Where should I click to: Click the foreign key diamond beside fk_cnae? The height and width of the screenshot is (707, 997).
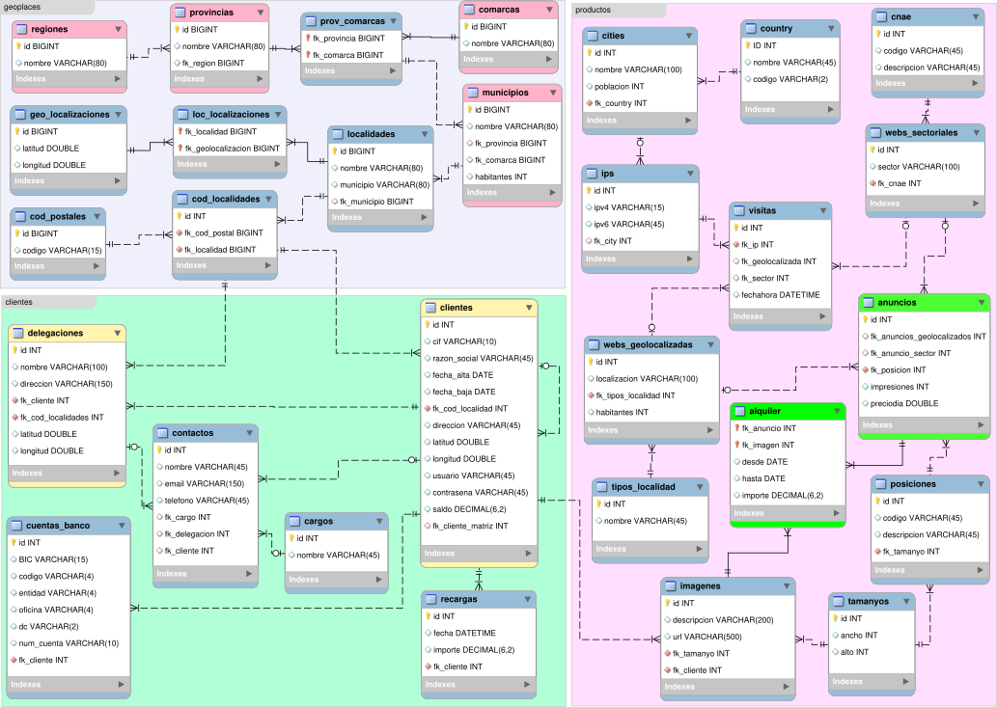tap(873, 183)
